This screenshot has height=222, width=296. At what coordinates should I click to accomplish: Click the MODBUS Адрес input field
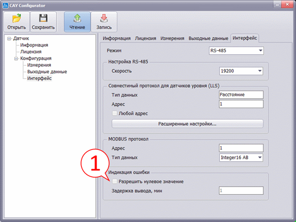[241, 148]
